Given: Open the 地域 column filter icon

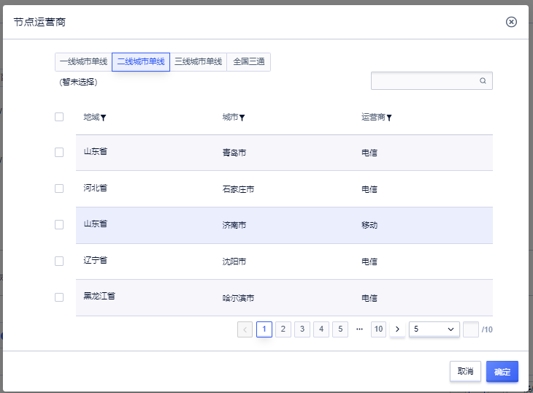Looking at the screenshot, I should point(104,118).
